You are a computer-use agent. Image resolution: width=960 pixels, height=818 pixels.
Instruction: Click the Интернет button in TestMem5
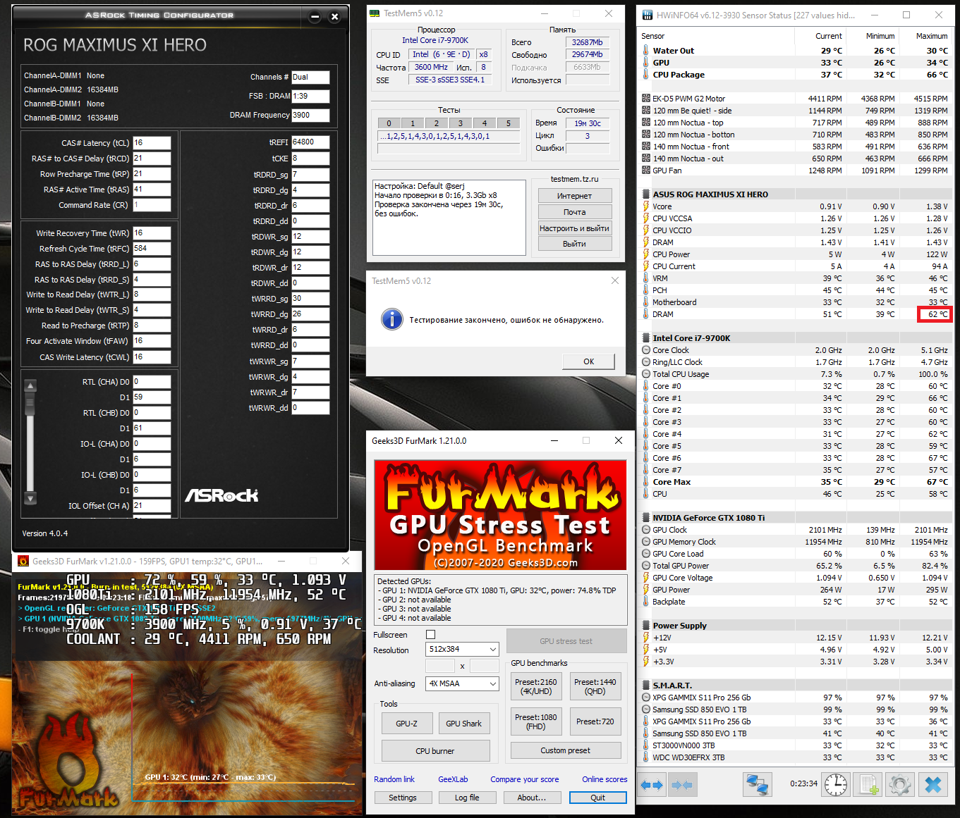575,196
